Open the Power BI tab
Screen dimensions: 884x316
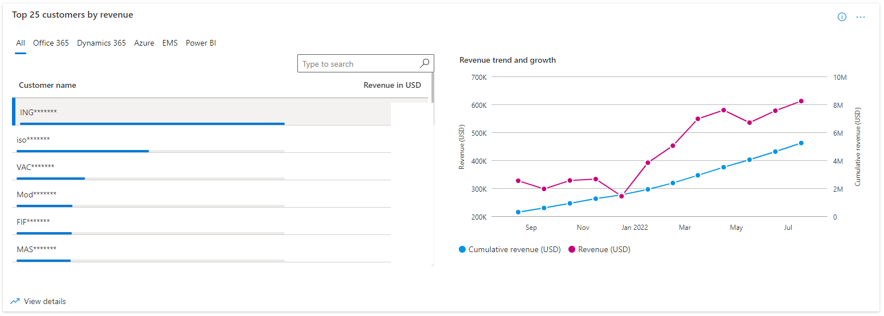201,43
